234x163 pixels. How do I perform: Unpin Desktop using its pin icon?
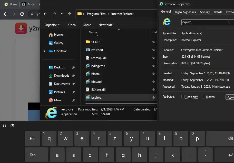[x=74, y=68]
